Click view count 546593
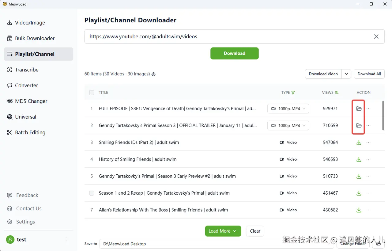The height and width of the screenshot is (251, 392). [x=330, y=159]
